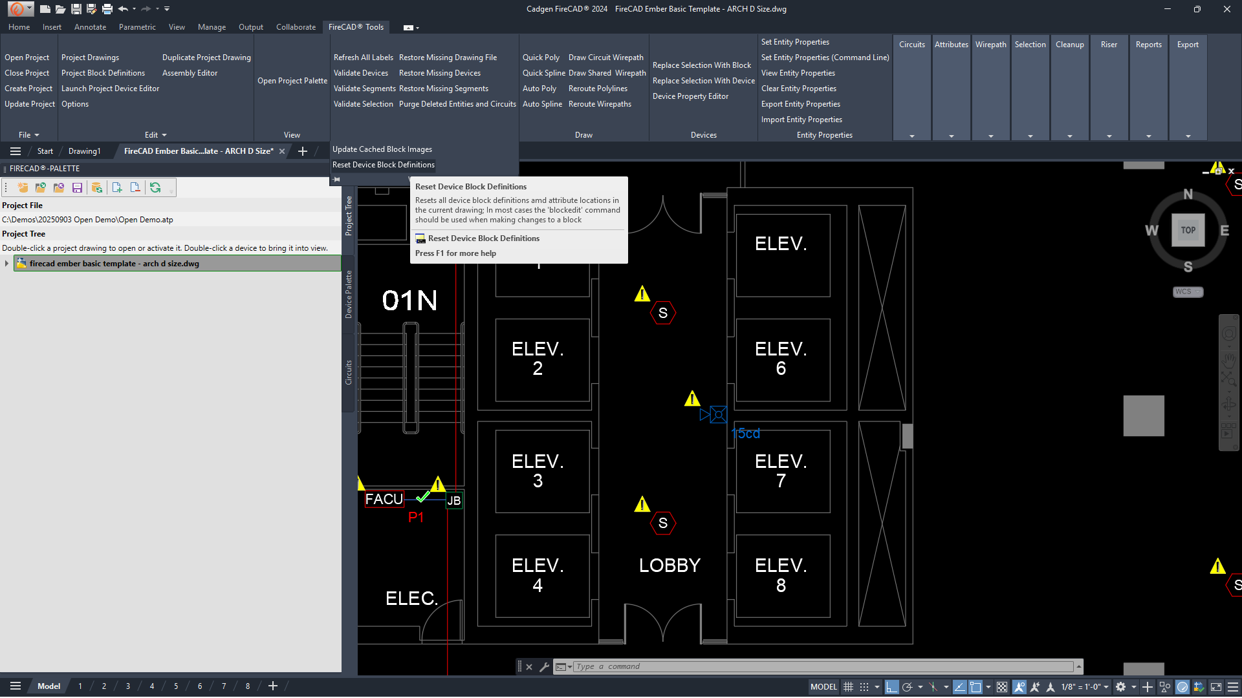1242x698 pixels.
Task: Open a new file tab with plus
Action: (x=302, y=151)
